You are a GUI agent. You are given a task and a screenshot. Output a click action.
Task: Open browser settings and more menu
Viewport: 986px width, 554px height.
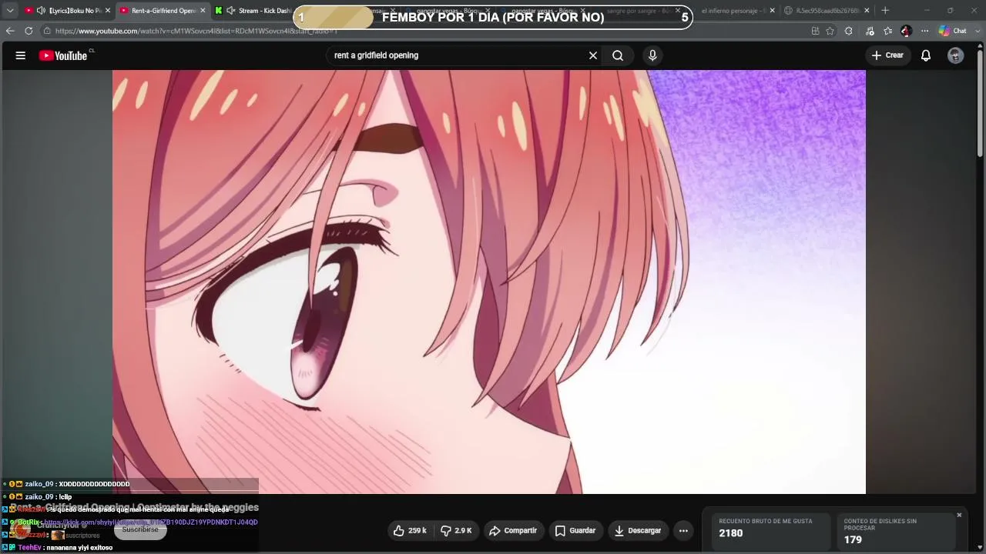click(925, 31)
